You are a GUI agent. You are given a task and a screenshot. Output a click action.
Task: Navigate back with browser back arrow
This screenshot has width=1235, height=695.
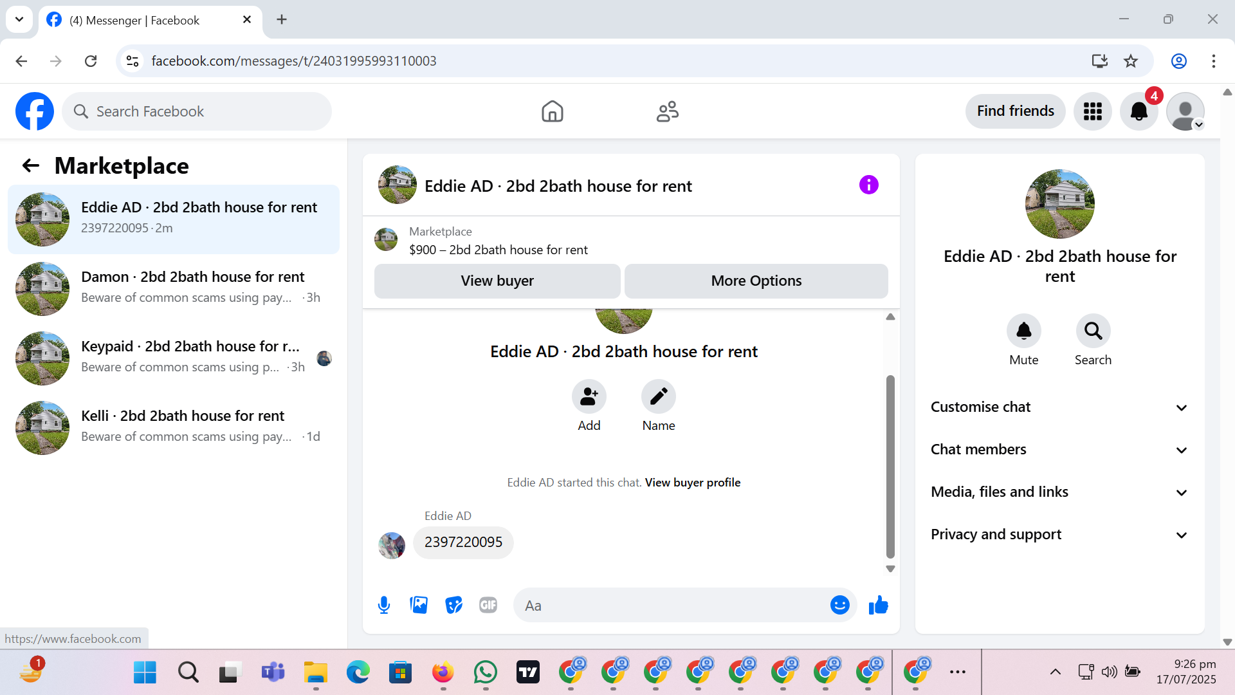click(21, 61)
